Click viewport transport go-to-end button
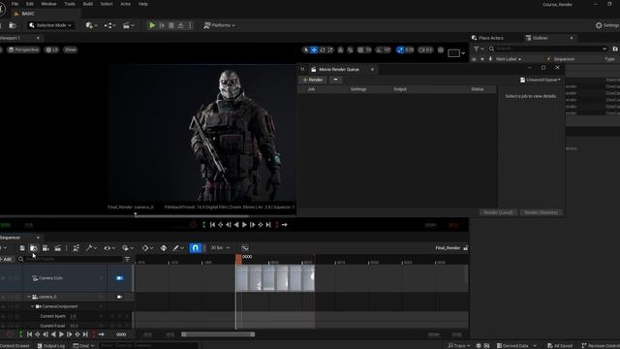Viewport: 620px width, 349px height. pos(268,225)
